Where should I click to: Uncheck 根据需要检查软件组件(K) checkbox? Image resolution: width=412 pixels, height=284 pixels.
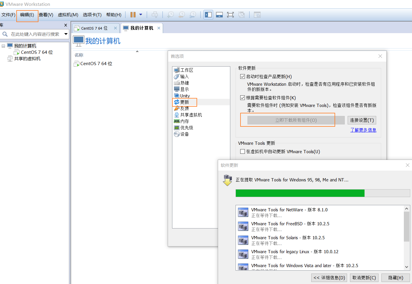tap(242, 98)
